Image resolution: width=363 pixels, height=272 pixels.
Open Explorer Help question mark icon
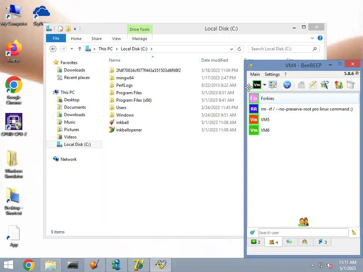click(x=320, y=38)
